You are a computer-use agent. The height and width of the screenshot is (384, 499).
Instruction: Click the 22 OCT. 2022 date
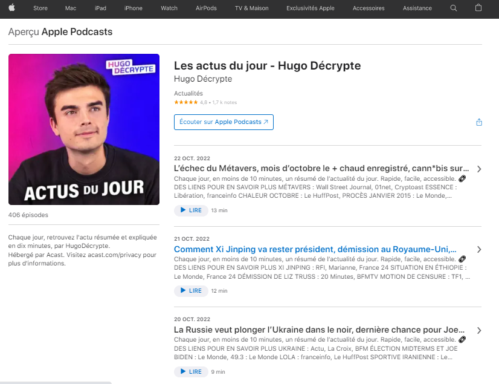click(192, 158)
